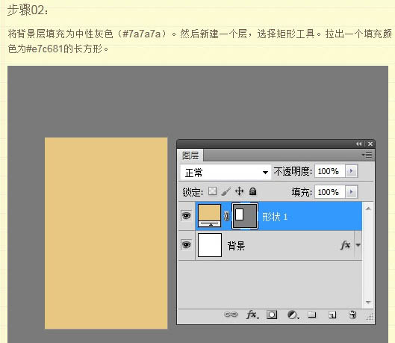Click the 填充 100% value field
The image size is (395, 343).
(329, 192)
